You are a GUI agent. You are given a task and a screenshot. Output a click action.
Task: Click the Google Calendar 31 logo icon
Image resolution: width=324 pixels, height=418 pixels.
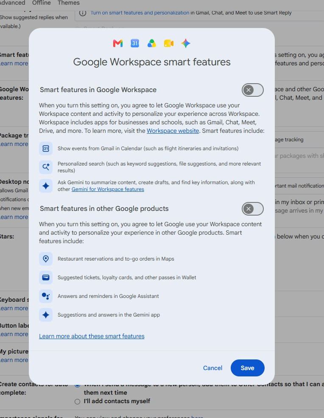(135, 43)
